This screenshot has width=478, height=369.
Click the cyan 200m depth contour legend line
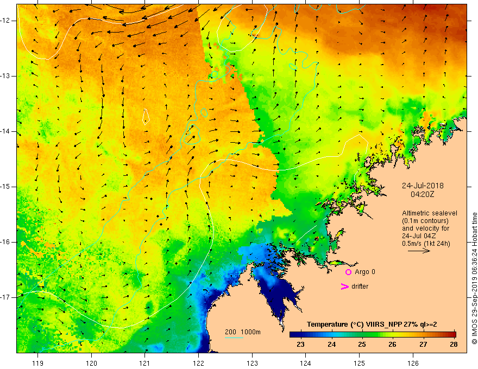(x=234, y=338)
